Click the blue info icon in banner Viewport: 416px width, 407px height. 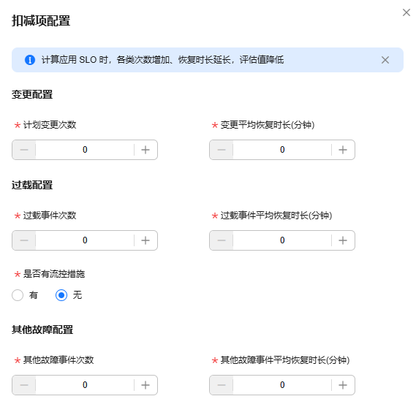point(30,60)
